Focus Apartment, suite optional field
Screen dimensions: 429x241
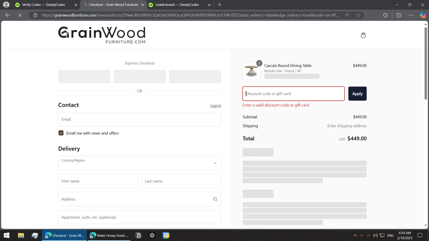[140, 217]
